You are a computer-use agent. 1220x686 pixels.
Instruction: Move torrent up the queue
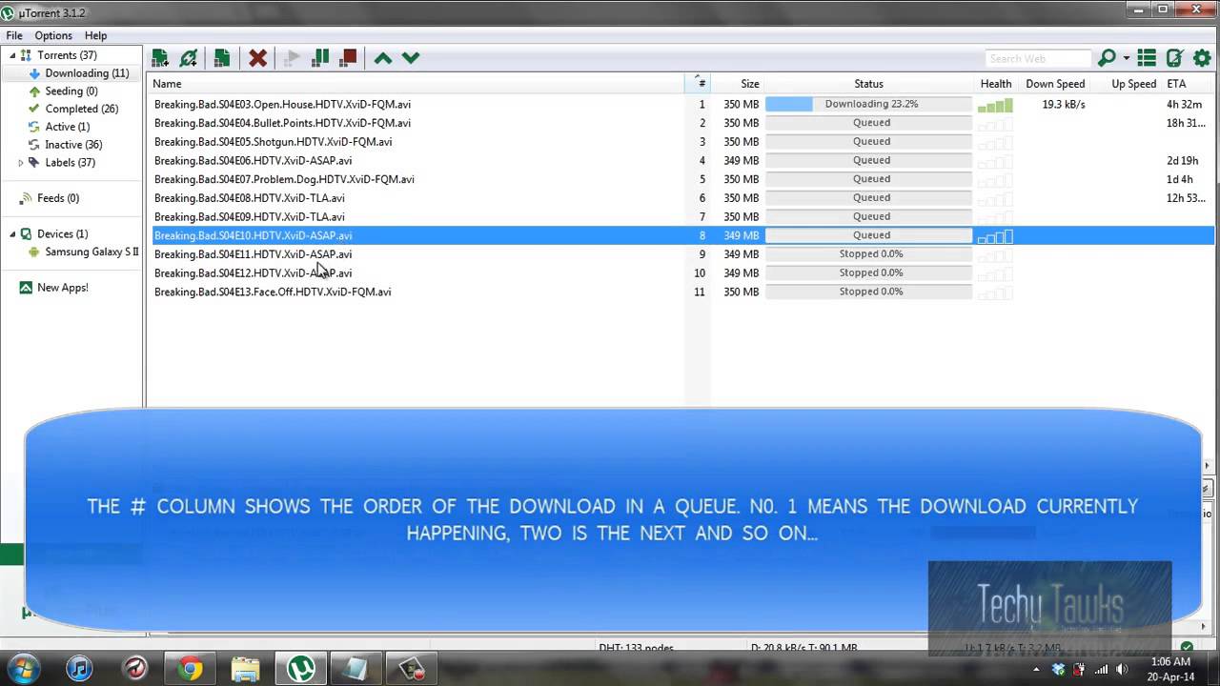pyautogui.click(x=383, y=58)
